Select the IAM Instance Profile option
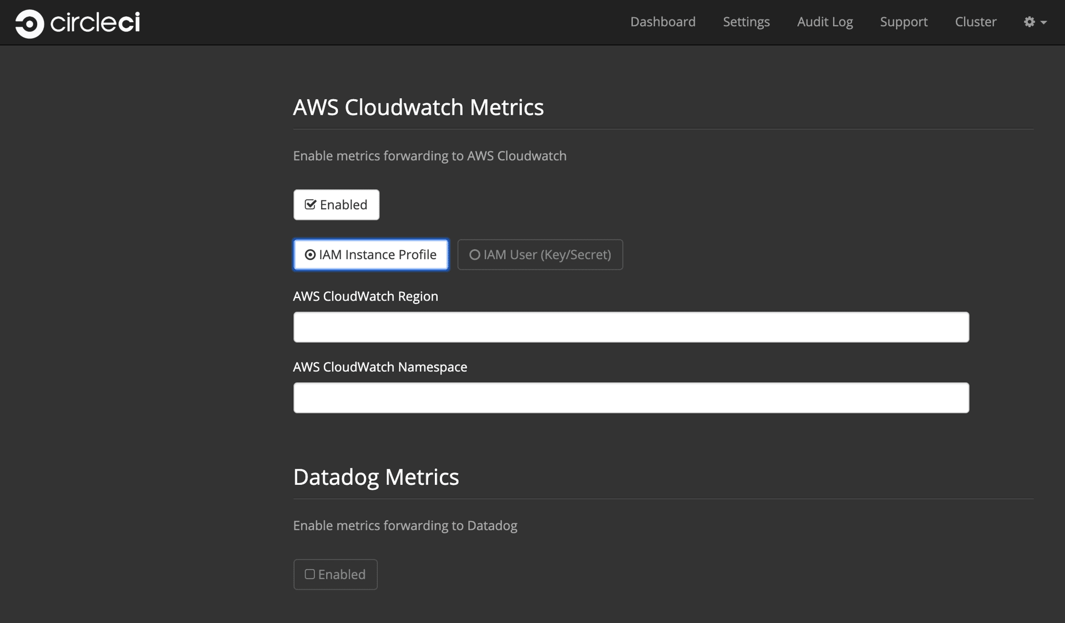Image resolution: width=1065 pixels, height=623 pixels. [371, 255]
